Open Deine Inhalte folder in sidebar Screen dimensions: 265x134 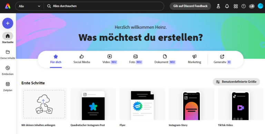[8, 55]
